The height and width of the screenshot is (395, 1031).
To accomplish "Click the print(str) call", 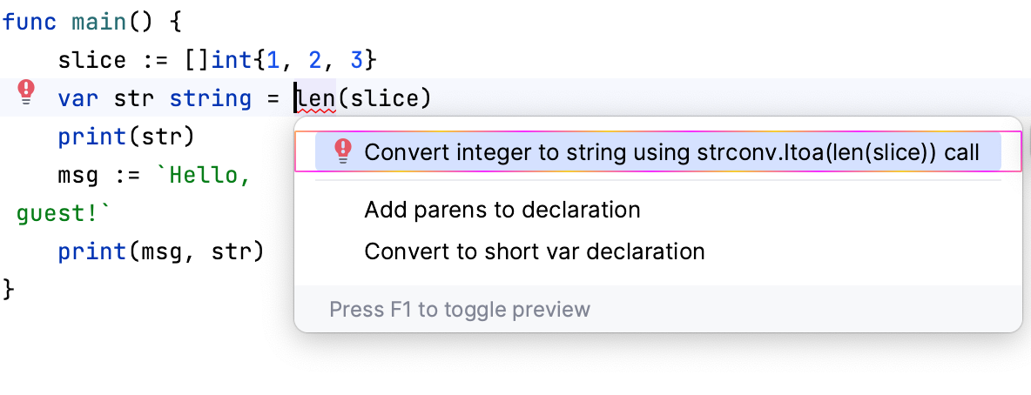I will (125, 137).
